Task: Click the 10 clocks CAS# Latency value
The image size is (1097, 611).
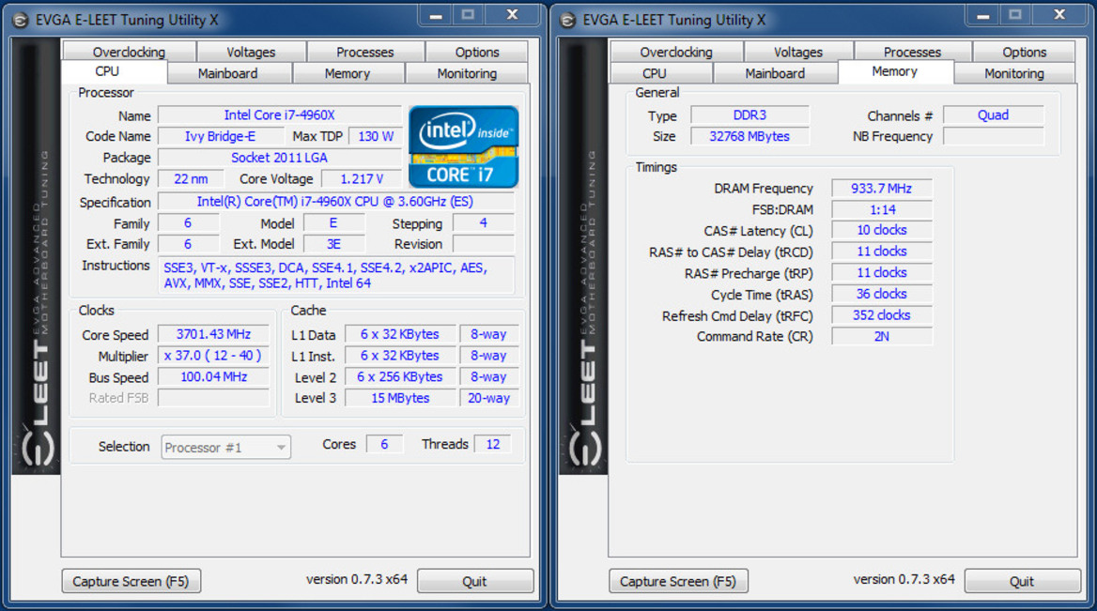Action: click(x=882, y=230)
